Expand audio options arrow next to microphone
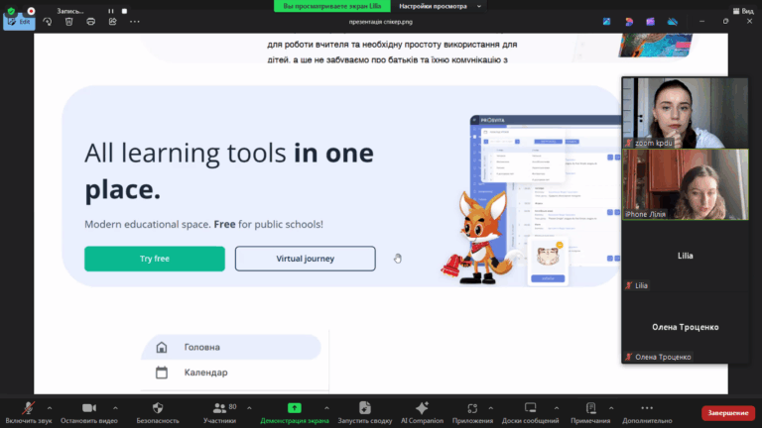 click(50, 408)
